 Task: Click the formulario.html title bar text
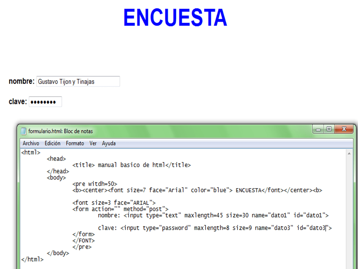tap(60, 131)
